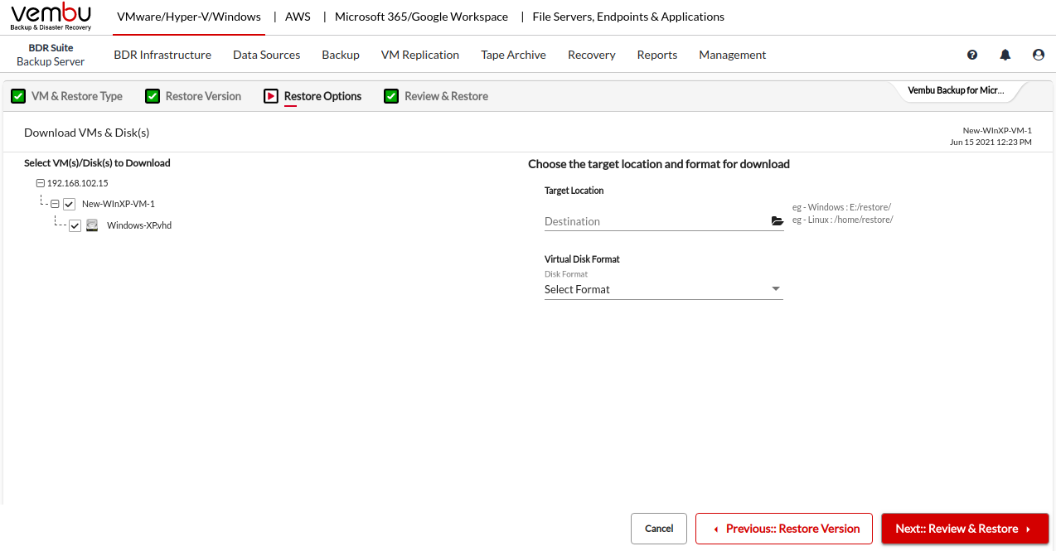Open the Select Format disk format dropdown
The image size is (1056, 551).
663,289
